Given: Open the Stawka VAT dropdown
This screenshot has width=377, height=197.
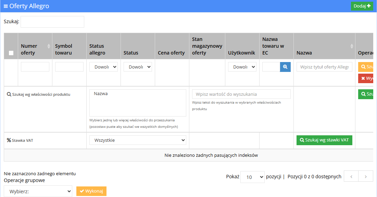Looking at the screenshot, I should 138,140.
